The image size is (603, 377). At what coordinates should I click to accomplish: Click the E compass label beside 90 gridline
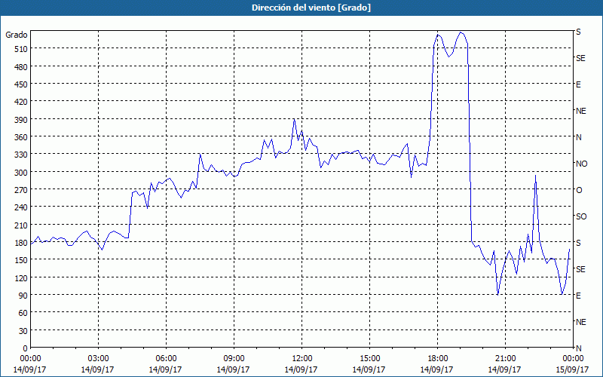point(578,296)
